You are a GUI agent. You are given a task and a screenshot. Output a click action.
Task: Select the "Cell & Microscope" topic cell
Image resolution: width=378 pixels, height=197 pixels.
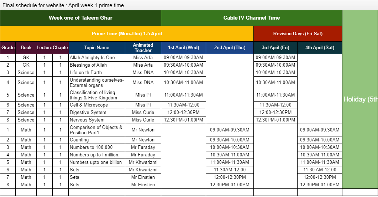pyautogui.click(x=89, y=105)
